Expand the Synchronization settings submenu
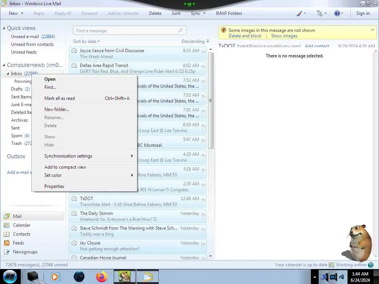This screenshot has height=284, width=379. [89, 156]
